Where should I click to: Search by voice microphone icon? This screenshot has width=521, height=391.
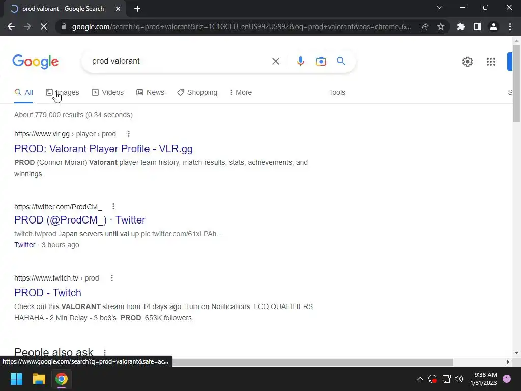[300, 61]
